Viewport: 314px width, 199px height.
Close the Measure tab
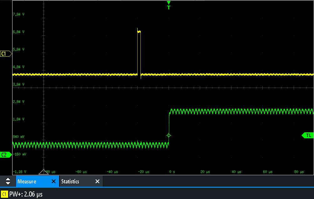click(x=53, y=181)
